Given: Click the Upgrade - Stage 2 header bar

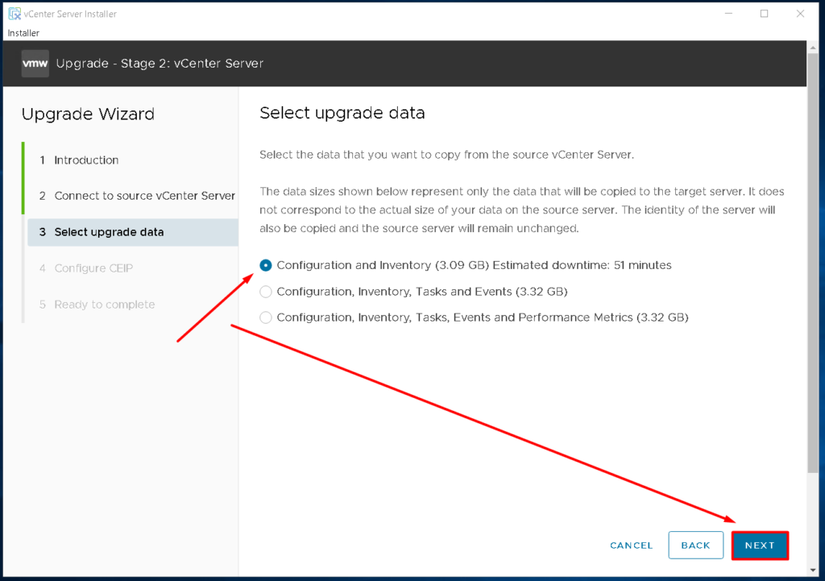Looking at the screenshot, I should pyautogui.click(x=403, y=63).
